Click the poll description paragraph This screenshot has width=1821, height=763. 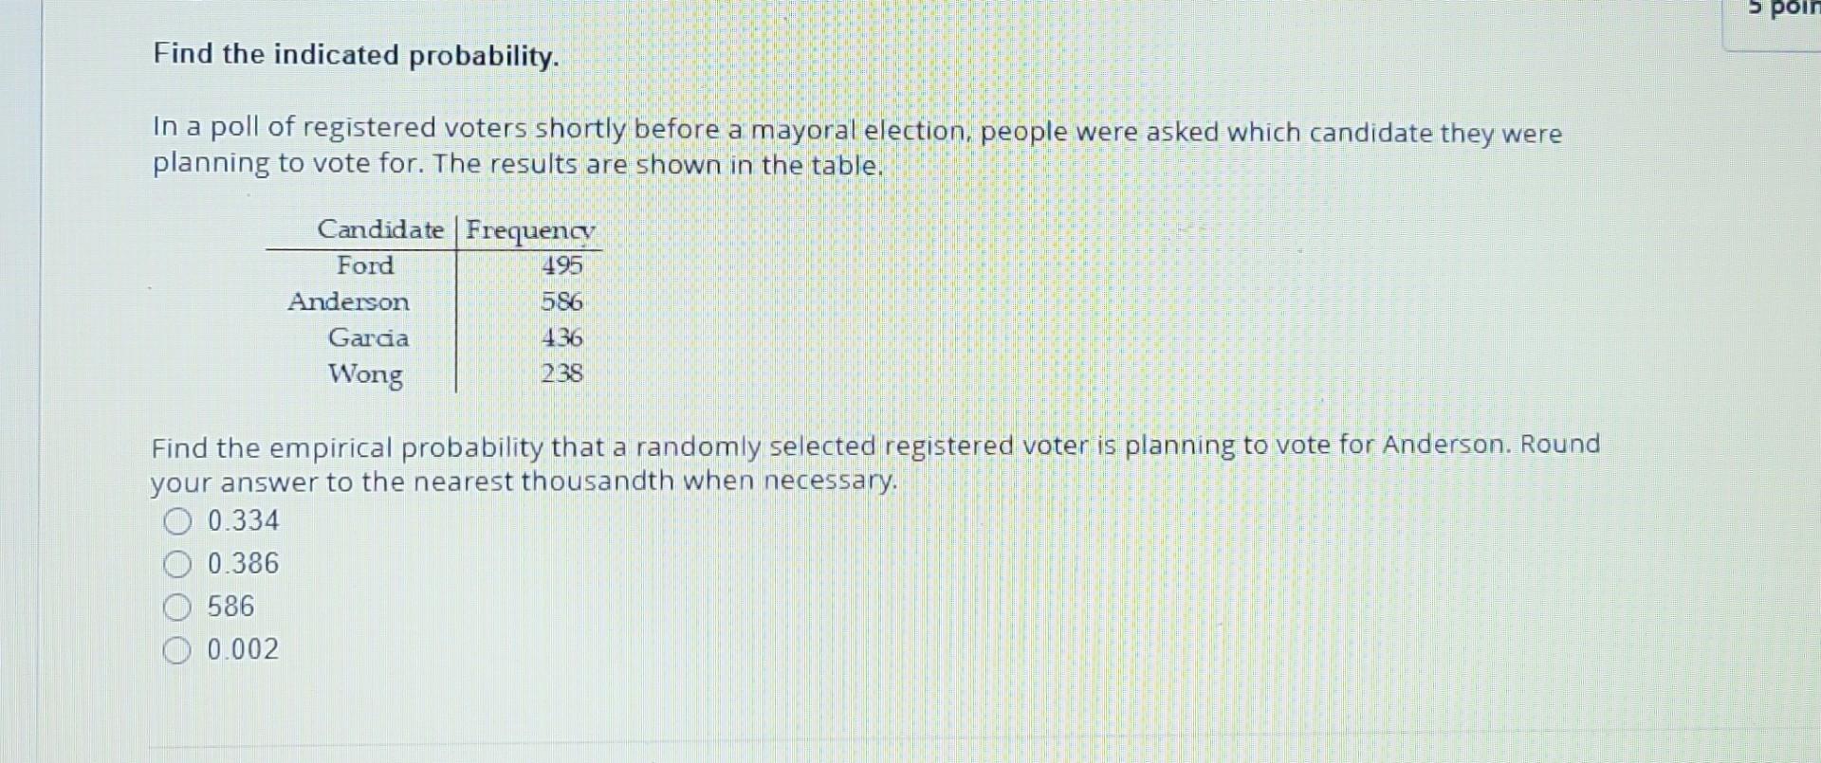pyautogui.click(x=854, y=147)
